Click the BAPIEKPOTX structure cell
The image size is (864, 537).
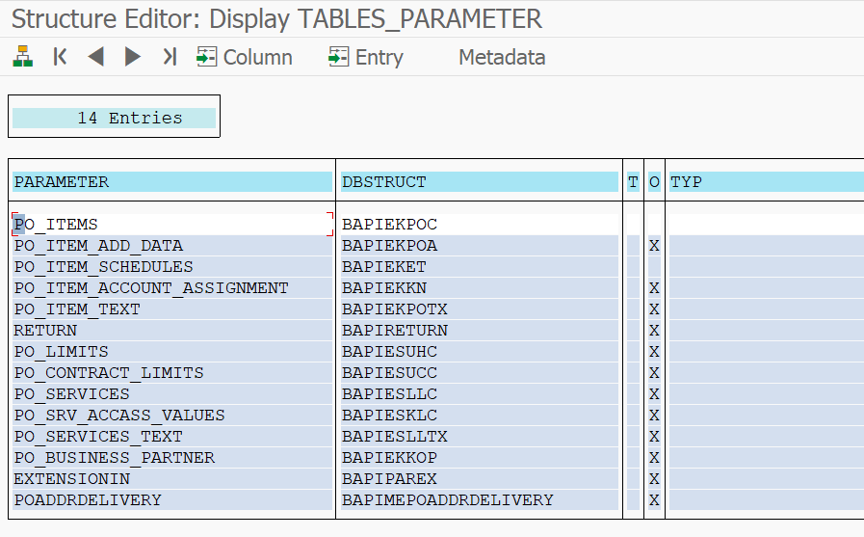(480, 309)
